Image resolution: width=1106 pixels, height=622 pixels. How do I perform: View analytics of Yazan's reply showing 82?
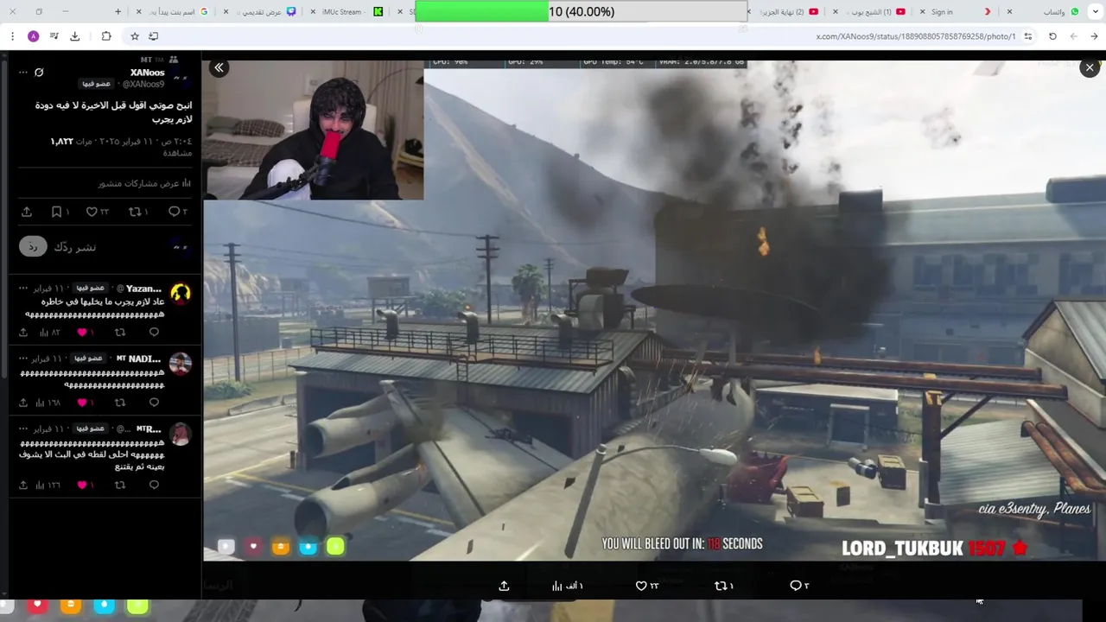(50, 332)
